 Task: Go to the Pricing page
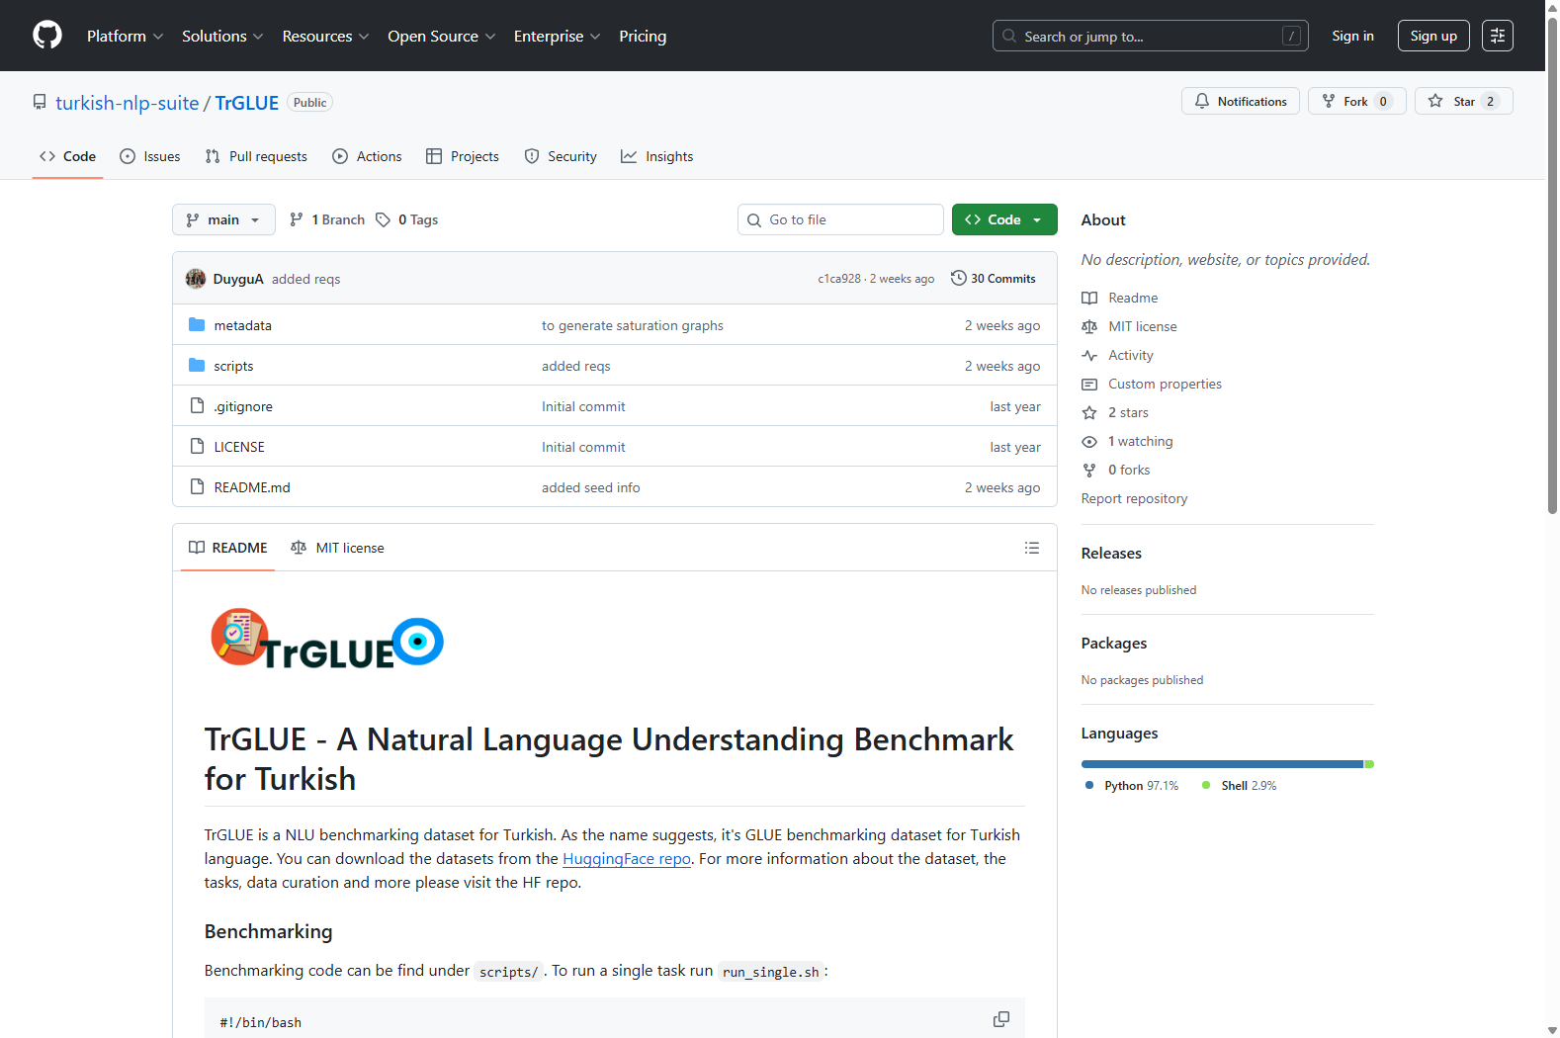(643, 36)
